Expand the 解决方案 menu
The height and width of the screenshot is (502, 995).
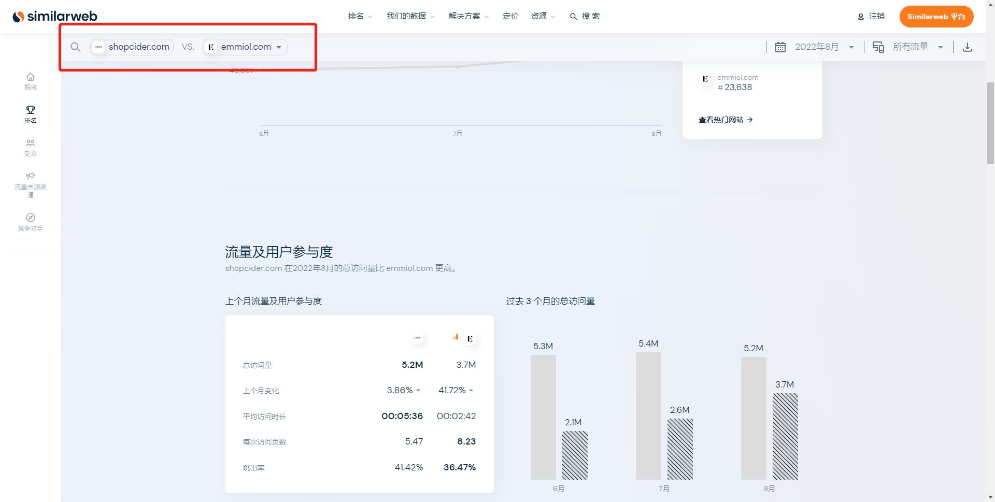(x=468, y=17)
